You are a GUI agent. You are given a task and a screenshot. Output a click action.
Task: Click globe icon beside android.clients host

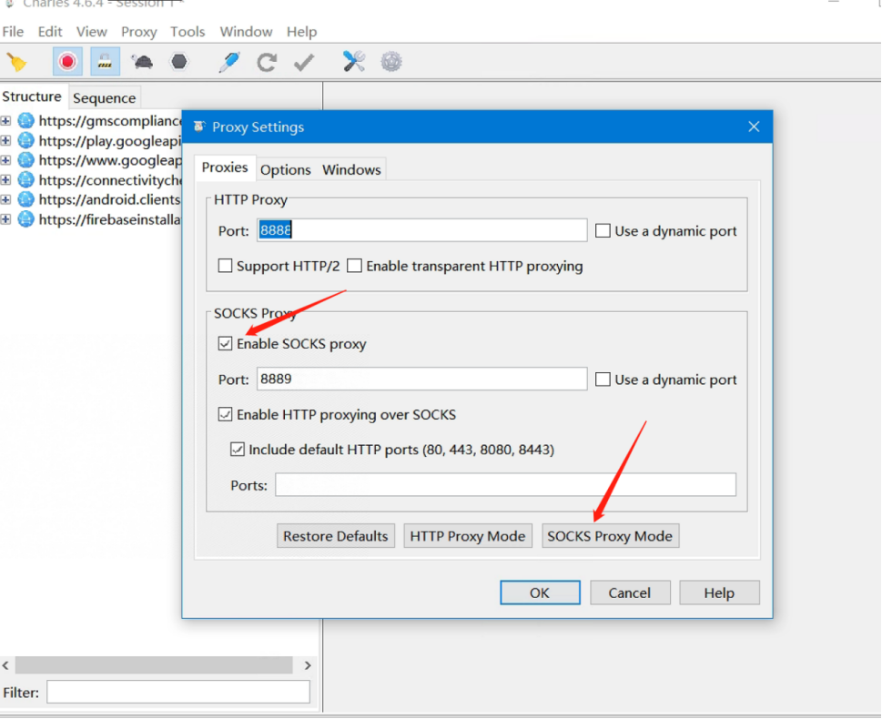click(x=25, y=199)
